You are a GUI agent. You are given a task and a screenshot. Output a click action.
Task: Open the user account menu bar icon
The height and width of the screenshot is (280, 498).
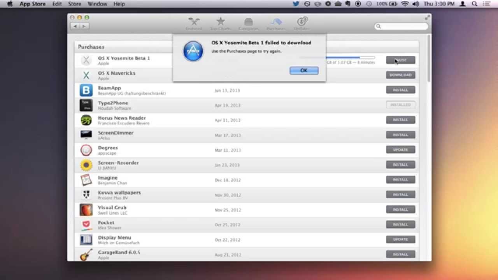(x=463, y=4)
